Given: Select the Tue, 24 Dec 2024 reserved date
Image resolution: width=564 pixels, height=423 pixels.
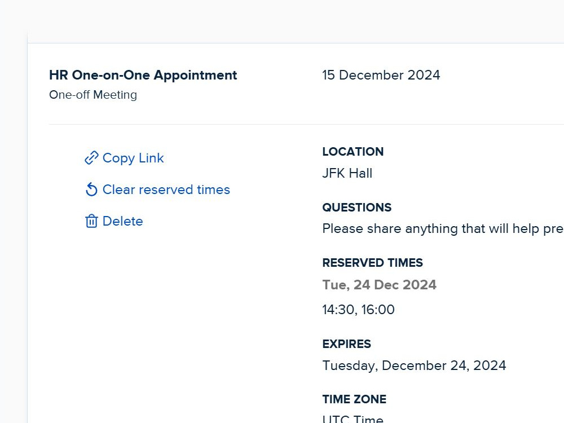Looking at the screenshot, I should click(x=380, y=285).
